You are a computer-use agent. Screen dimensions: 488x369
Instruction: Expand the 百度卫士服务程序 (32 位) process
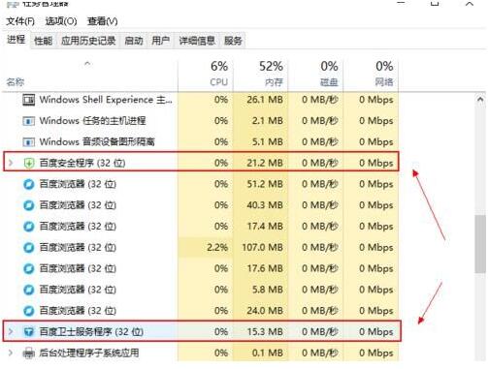[11, 331]
